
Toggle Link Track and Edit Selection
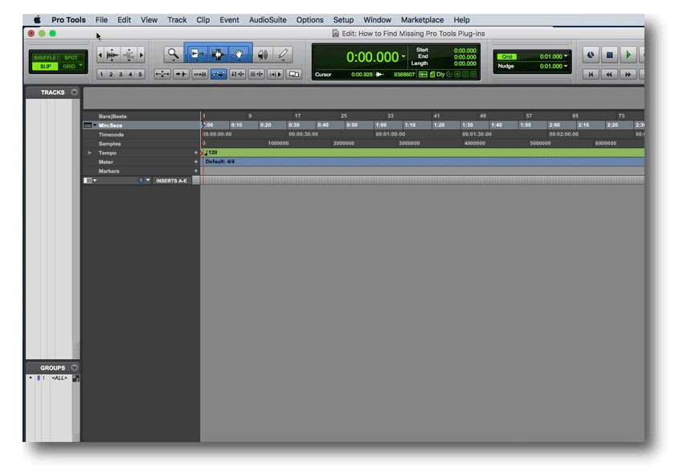coord(256,74)
